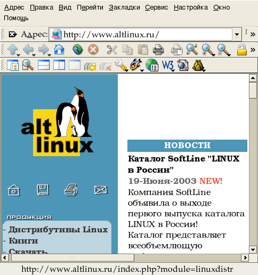Open the Книги link
258x275 pixels.
[x=23, y=241]
